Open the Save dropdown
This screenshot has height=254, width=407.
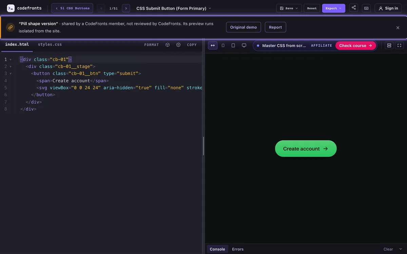pyautogui.click(x=289, y=8)
